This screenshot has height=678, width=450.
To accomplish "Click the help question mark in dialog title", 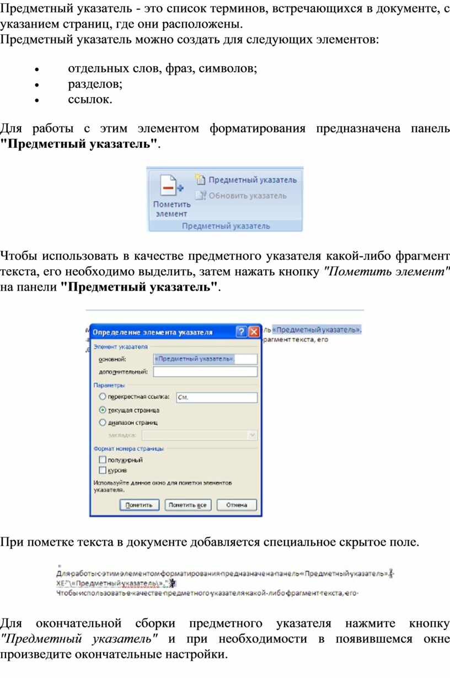I will [x=241, y=332].
